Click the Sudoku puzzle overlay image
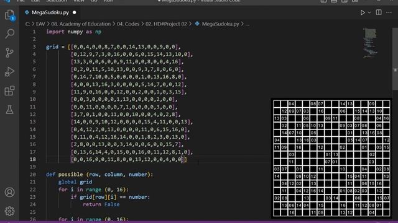Viewport: 398px width, 223px height. 331,159
